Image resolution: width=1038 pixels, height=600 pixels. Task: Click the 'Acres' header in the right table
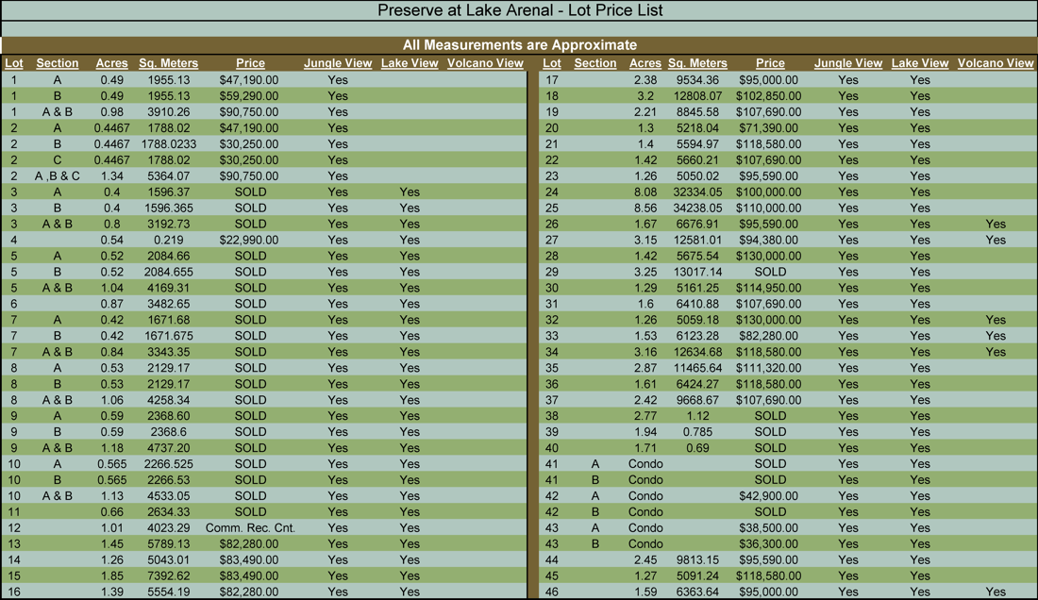pyautogui.click(x=645, y=63)
